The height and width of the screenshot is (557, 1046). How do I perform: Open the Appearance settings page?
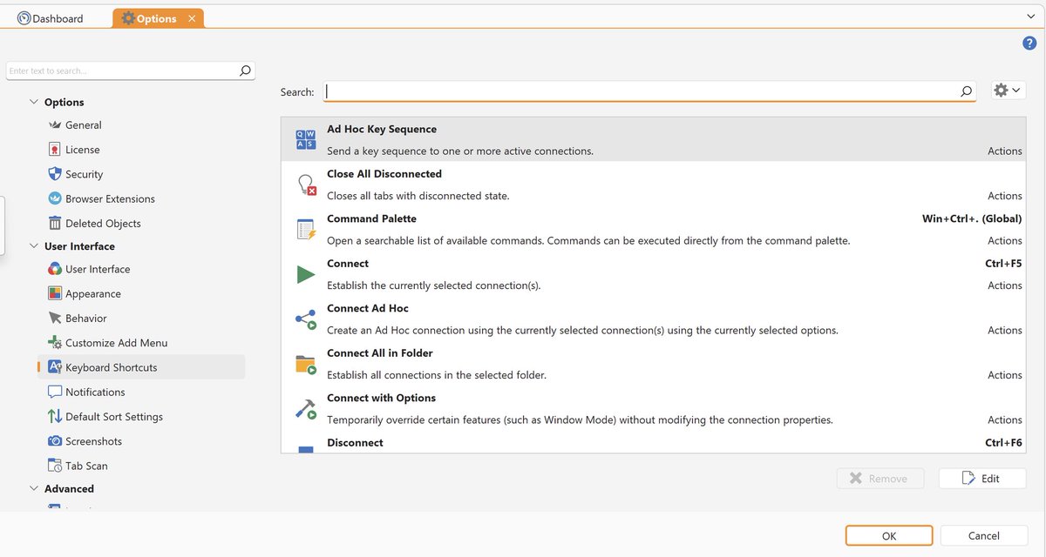coord(93,293)
